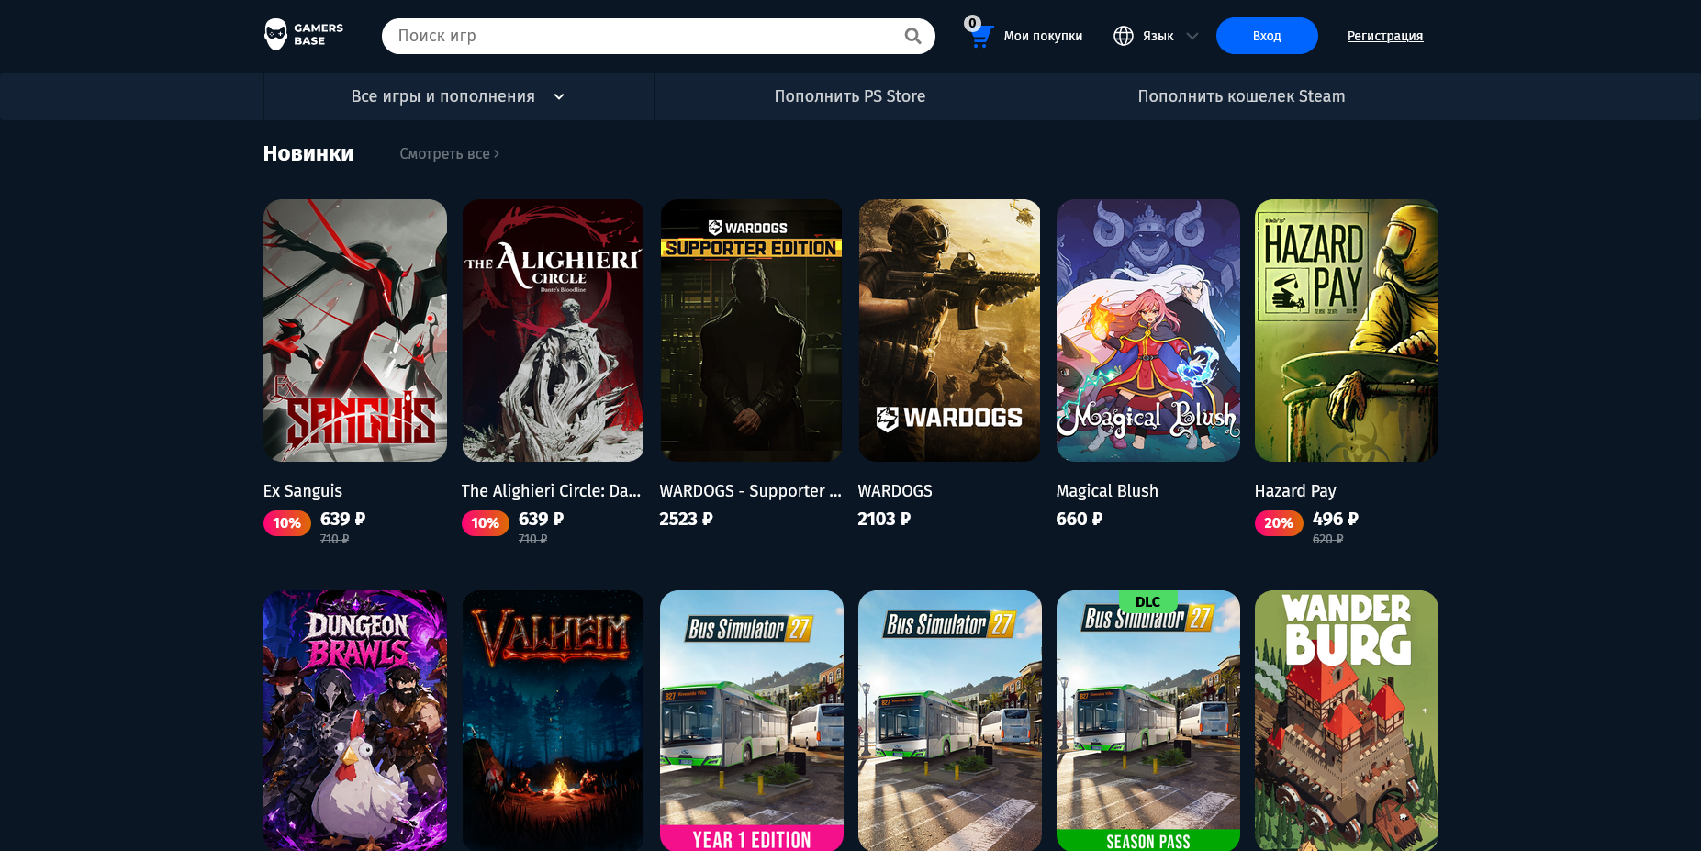This screenshot has width=1701, height=851.
Task: Open Wanderburg game cover
Action: [1347, 721]
